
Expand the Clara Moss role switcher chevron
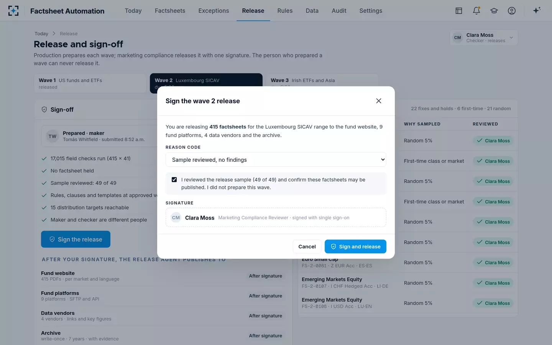[x=511, y=38]
